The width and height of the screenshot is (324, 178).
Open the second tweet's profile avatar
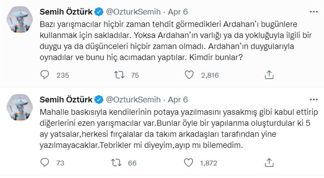(x=19, y=106)
